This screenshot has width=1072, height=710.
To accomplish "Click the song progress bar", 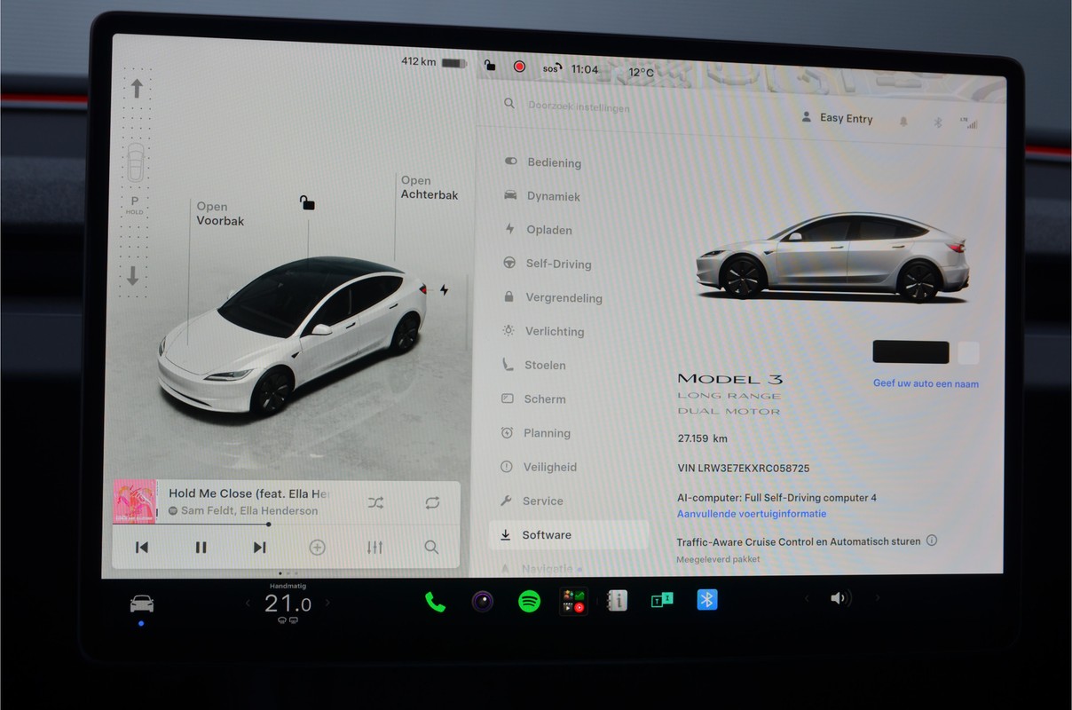I will coord(286,525).
